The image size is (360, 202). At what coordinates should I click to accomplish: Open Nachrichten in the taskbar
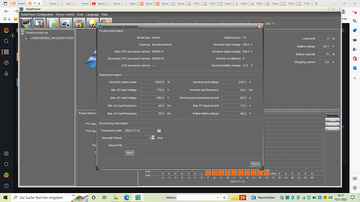pyautogui.click(x=263, y=197)
